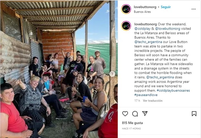
Task: Like the post with the heart icon
Action: (x=125, y=114)
